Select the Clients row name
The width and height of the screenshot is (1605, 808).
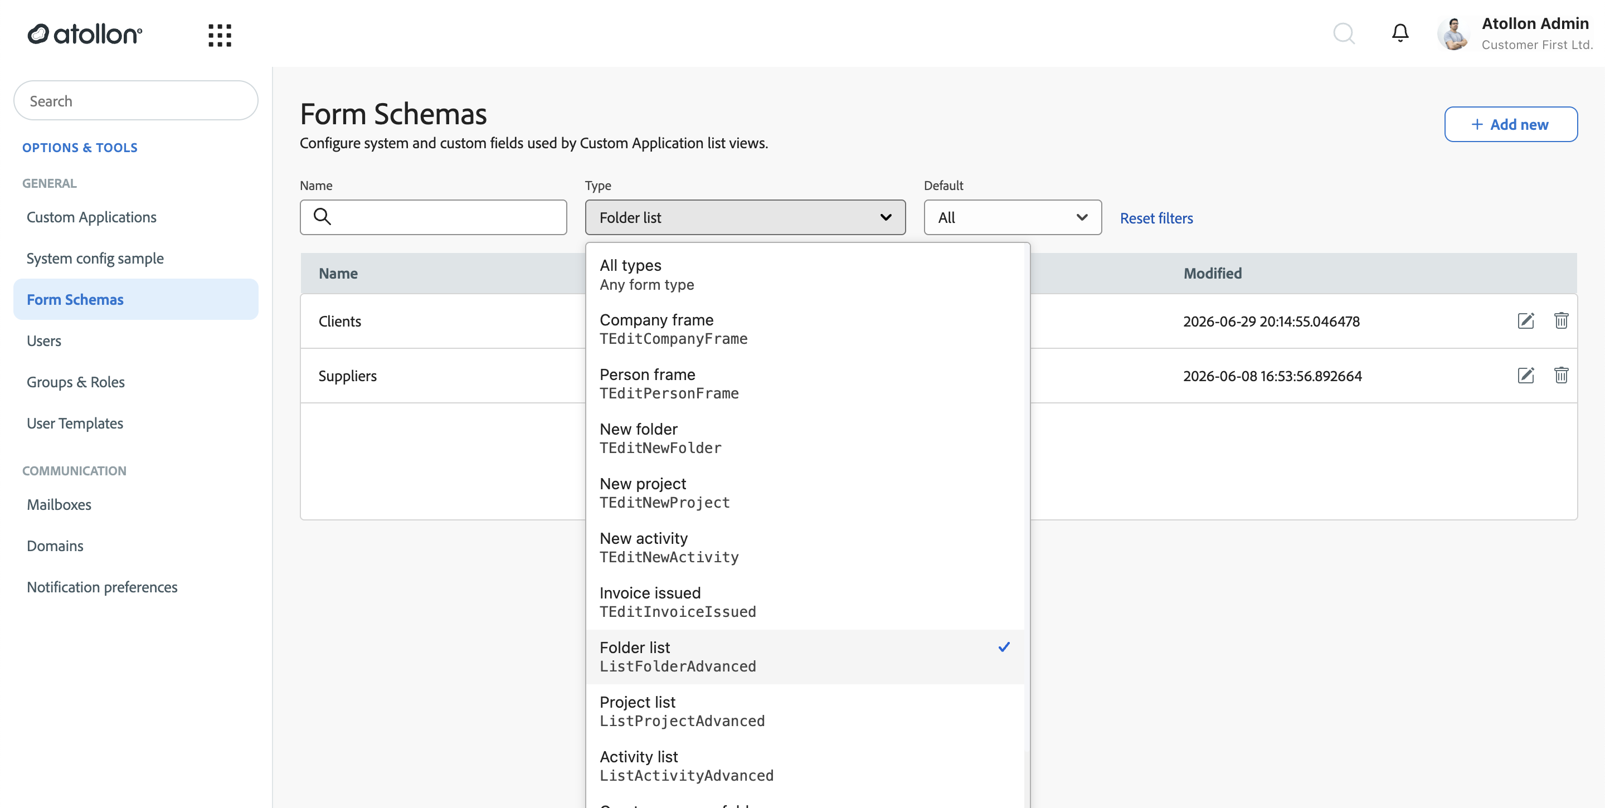click(x=339, y=321)
